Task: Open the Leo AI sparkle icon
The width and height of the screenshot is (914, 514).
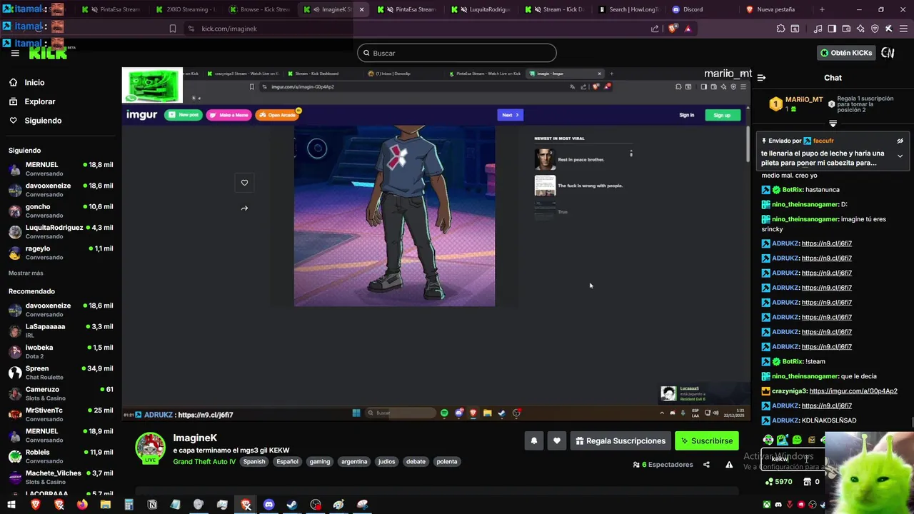Action: tap(860, 29)
